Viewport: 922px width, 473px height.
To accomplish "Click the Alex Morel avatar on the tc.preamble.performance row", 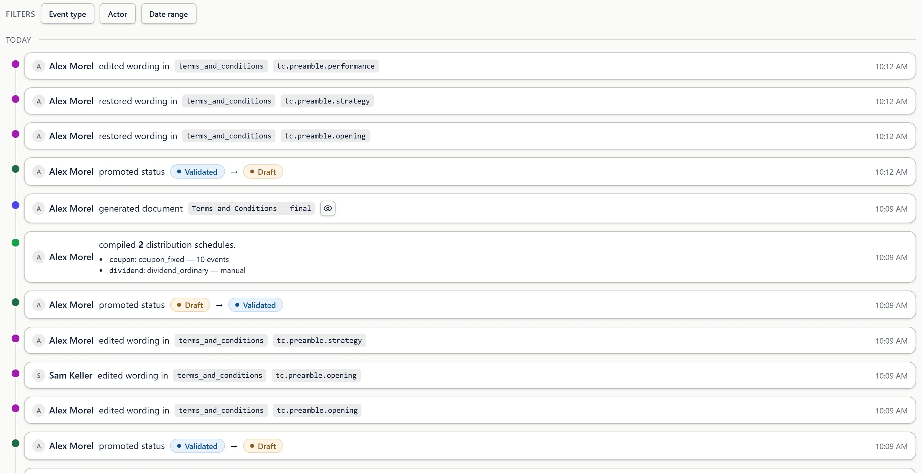I will (39, 66).
